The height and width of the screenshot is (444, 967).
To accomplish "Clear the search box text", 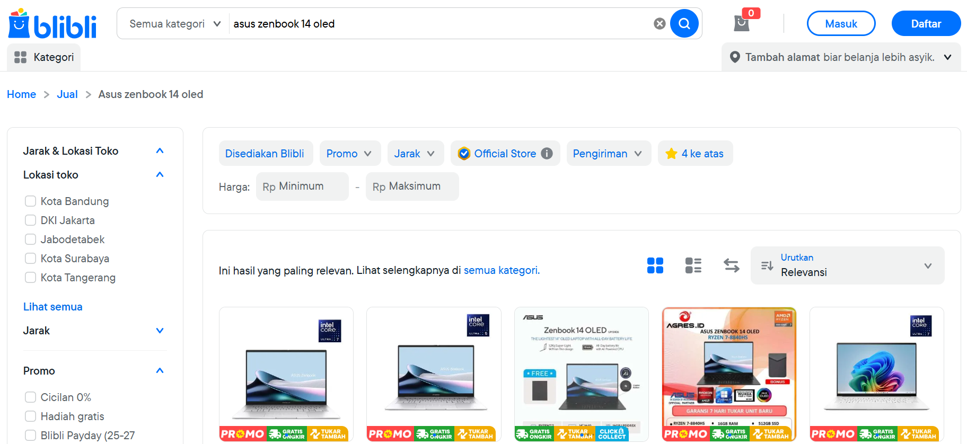I will pyautogui.click(x=660, y=24).
